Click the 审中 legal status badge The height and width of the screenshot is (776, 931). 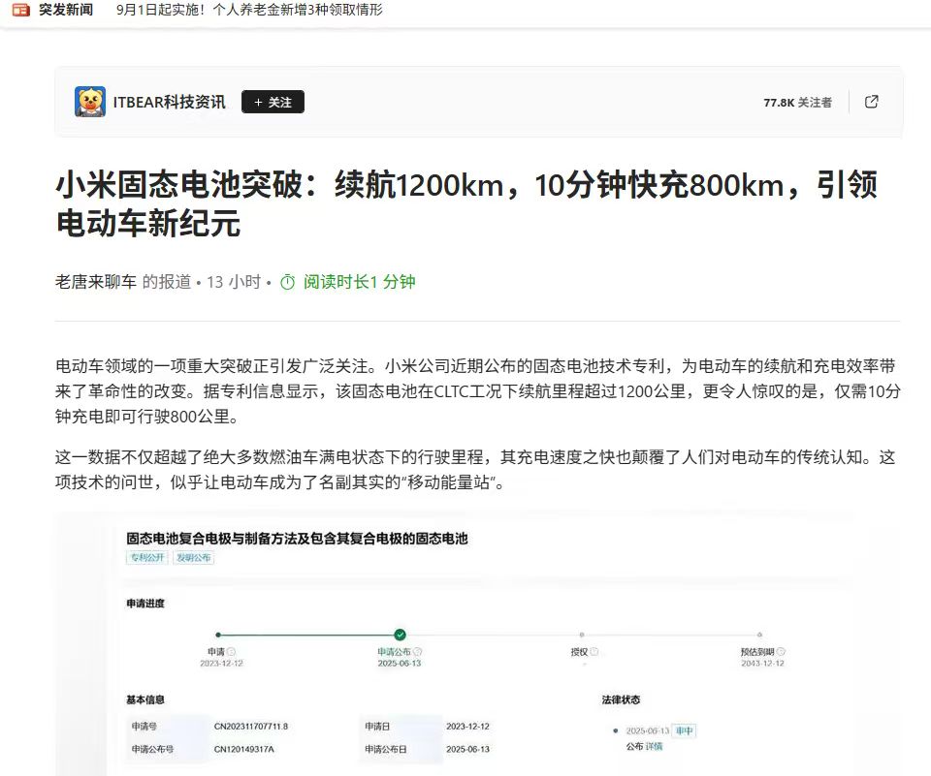[x=685, y=730]
